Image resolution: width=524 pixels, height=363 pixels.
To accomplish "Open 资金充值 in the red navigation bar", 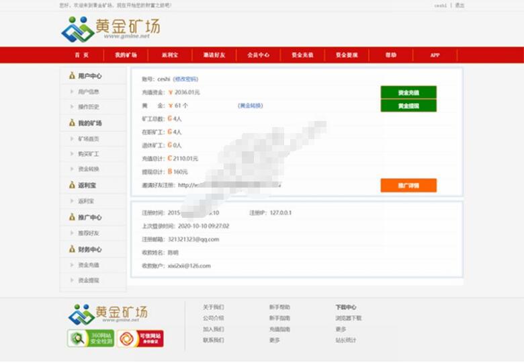I will (x=302, y=55).
